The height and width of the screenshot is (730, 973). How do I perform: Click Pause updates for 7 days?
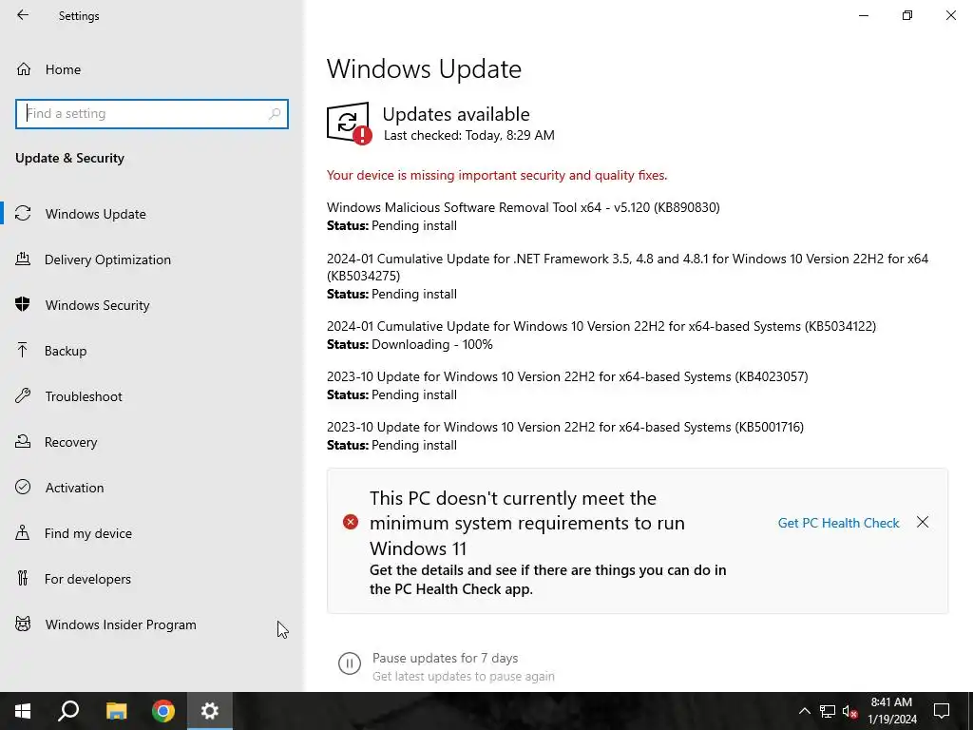click(445, 658)
